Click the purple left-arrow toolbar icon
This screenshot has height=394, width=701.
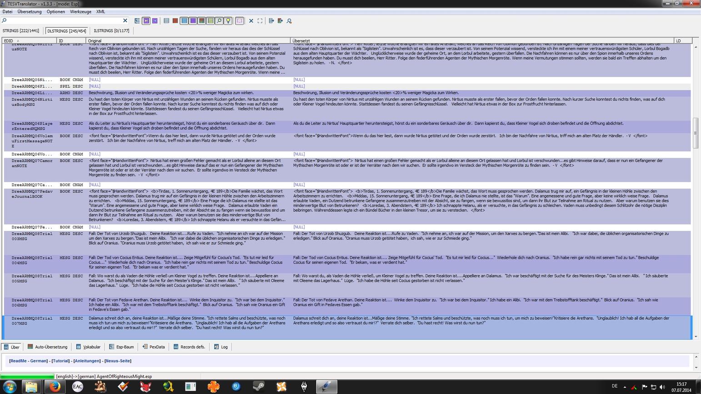point(146,21)
